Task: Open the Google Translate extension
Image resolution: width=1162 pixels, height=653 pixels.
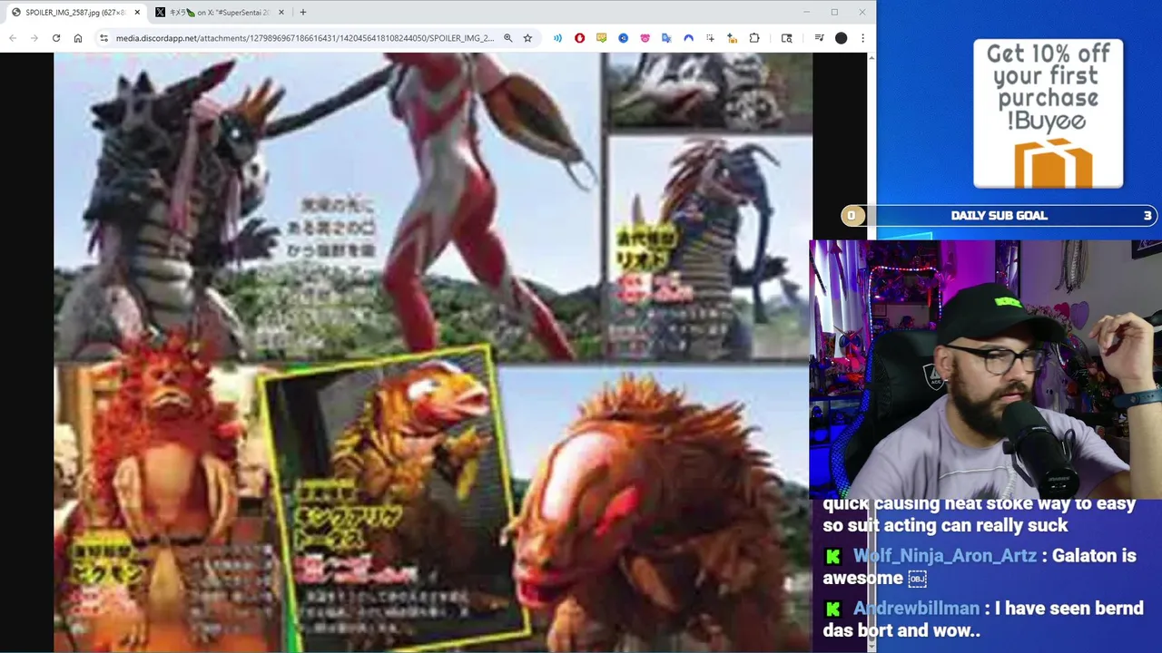Action: pyautogui.click(x=667, y=38)
